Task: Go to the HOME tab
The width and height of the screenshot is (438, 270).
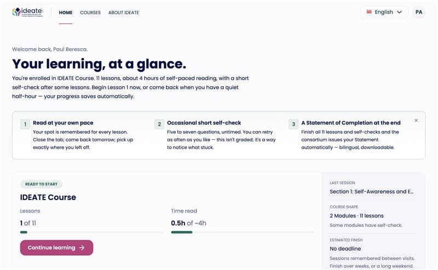Action: (66, 13)
